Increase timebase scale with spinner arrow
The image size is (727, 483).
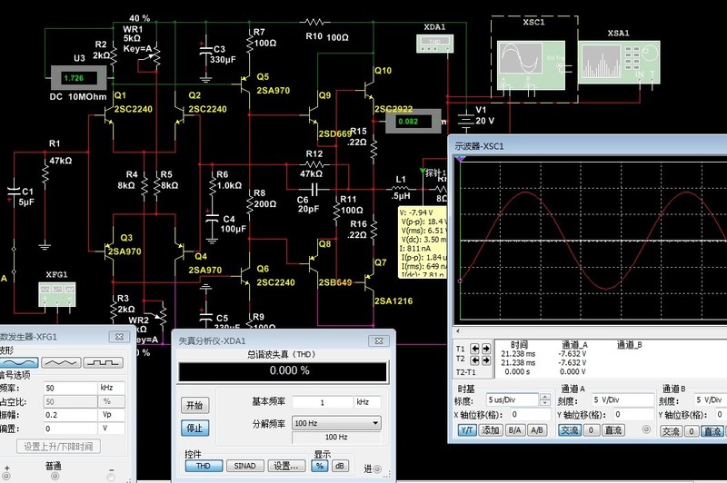544,395
